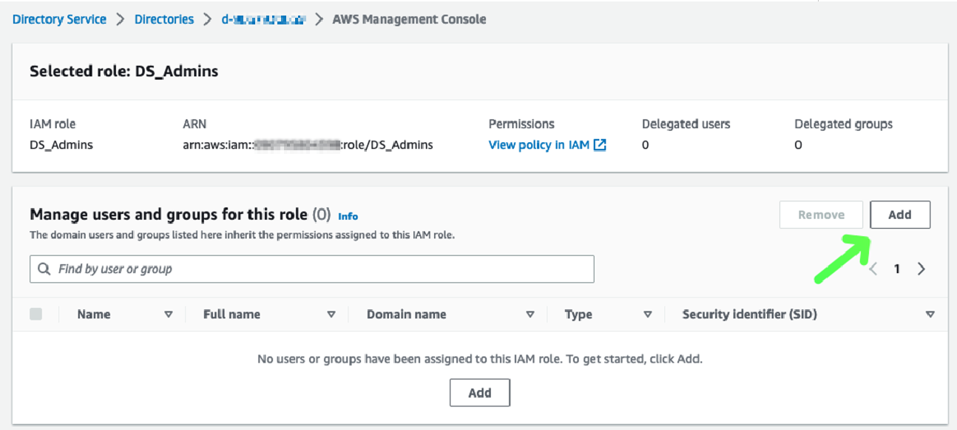Click the external link icon beside View policy
The height and width of the screenshot is (430, 957).
pos(600,145)
